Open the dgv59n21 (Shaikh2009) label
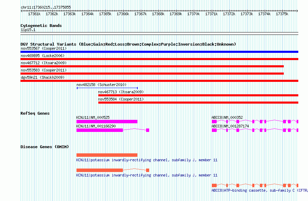The width and height of the screenshot is (308, 201). (x=43, y=77)
